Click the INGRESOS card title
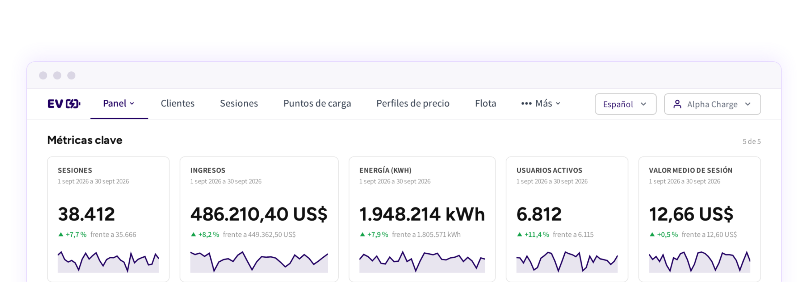This screenshot has height=282, width=808. coord(208,170)
